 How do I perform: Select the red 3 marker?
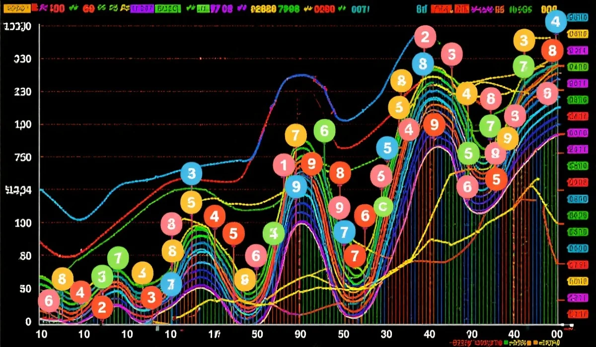[151, 297]
